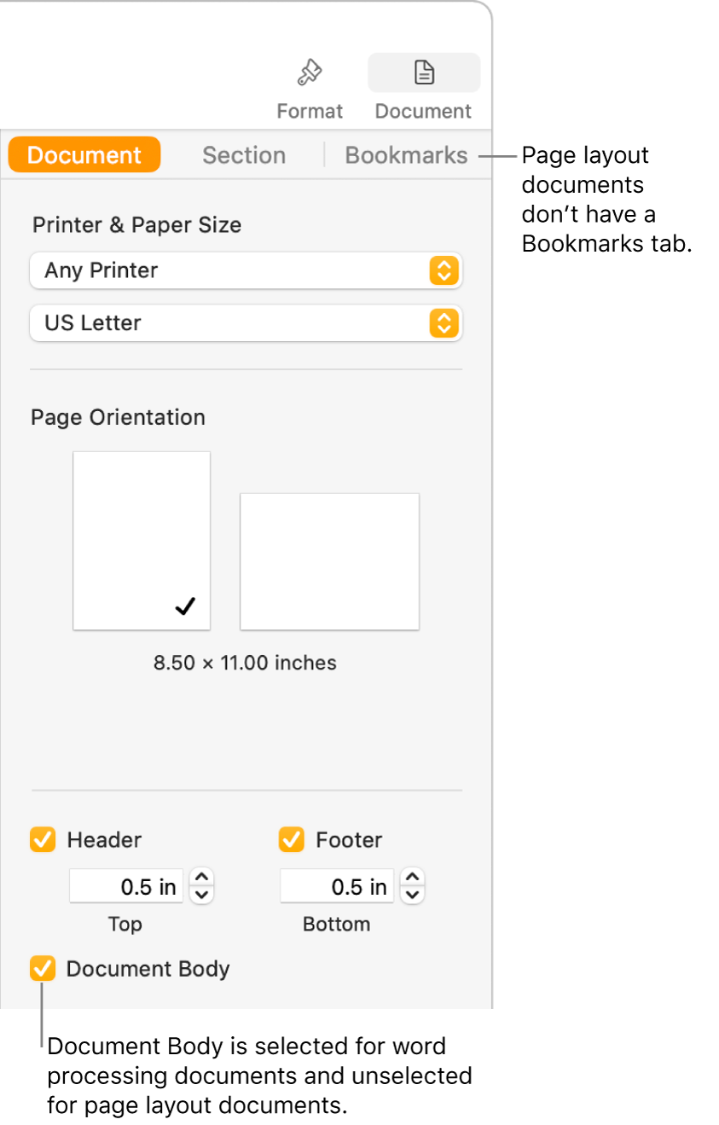Open the Any Printer dropdown
The width and height of the screenshot is (719, 1125).
[246, 270]
